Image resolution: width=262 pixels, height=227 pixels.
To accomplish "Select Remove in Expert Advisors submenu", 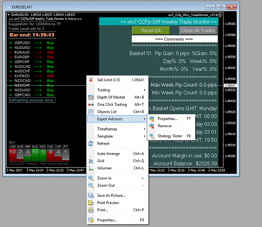I will [171, 126].
